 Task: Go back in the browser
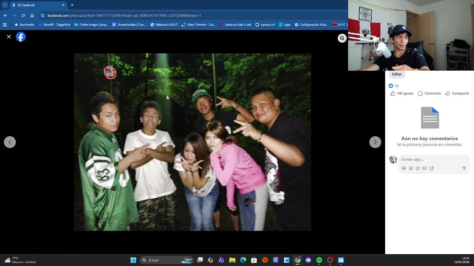(x=5, y=16)
